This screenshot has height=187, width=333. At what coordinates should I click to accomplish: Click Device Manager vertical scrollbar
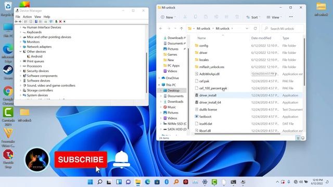[147, 73]
